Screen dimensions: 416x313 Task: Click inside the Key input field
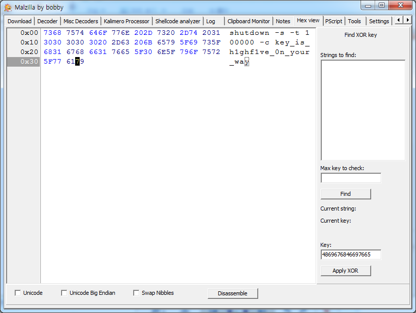click(351, 254)
